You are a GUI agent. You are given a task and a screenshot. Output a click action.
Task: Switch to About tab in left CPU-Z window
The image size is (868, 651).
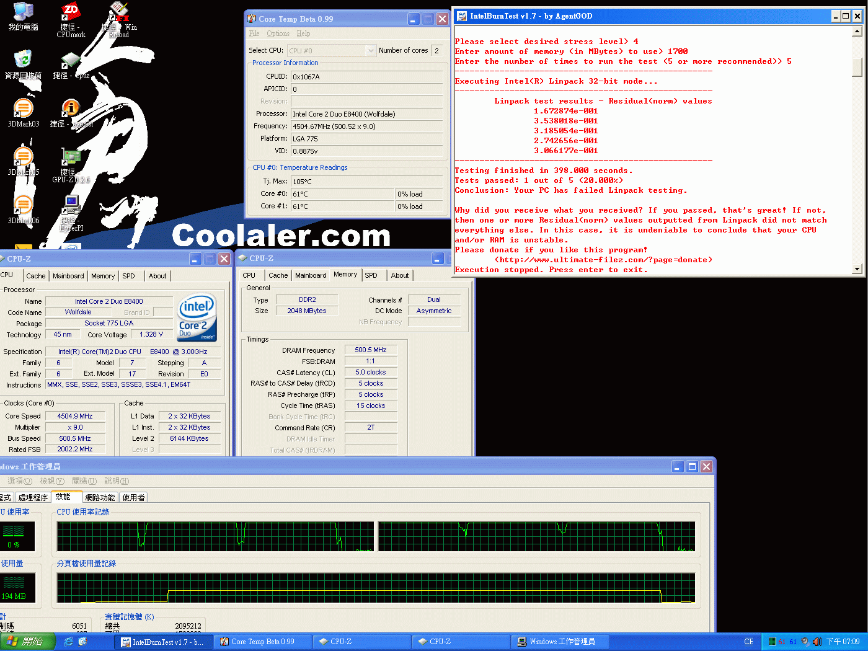point(157,276)
